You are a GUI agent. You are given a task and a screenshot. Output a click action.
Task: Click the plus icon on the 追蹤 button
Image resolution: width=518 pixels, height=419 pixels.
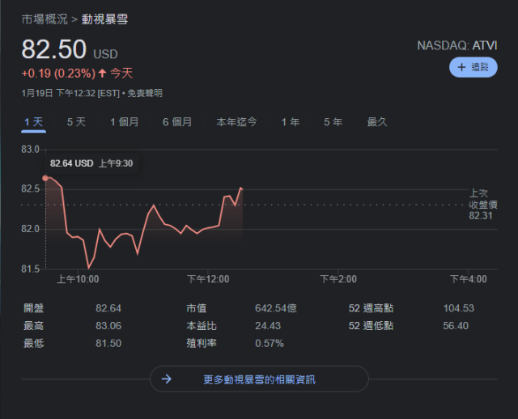[462, 68]
